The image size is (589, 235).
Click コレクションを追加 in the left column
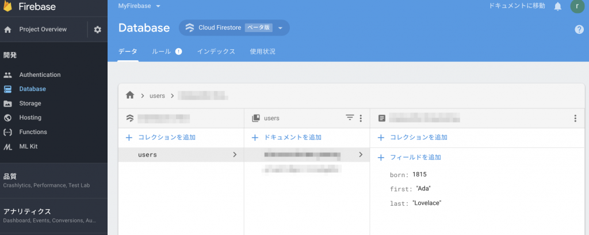point(166,138)
